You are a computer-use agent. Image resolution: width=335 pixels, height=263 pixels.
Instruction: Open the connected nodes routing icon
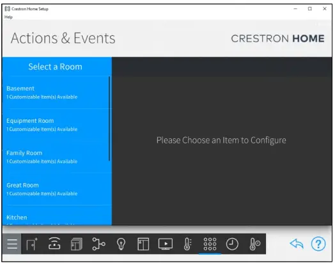point(98,244)
